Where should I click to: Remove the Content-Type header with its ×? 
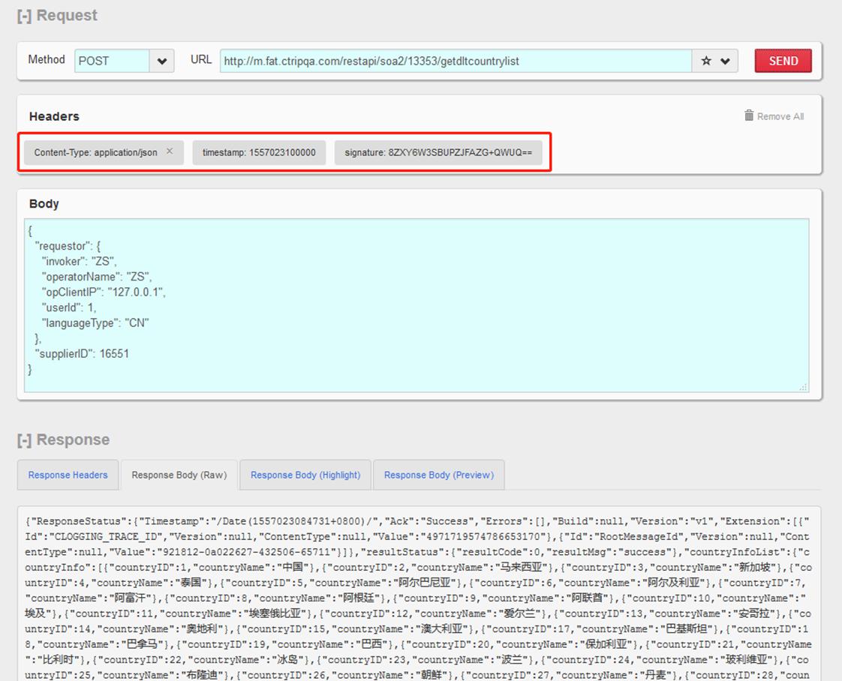170,151
